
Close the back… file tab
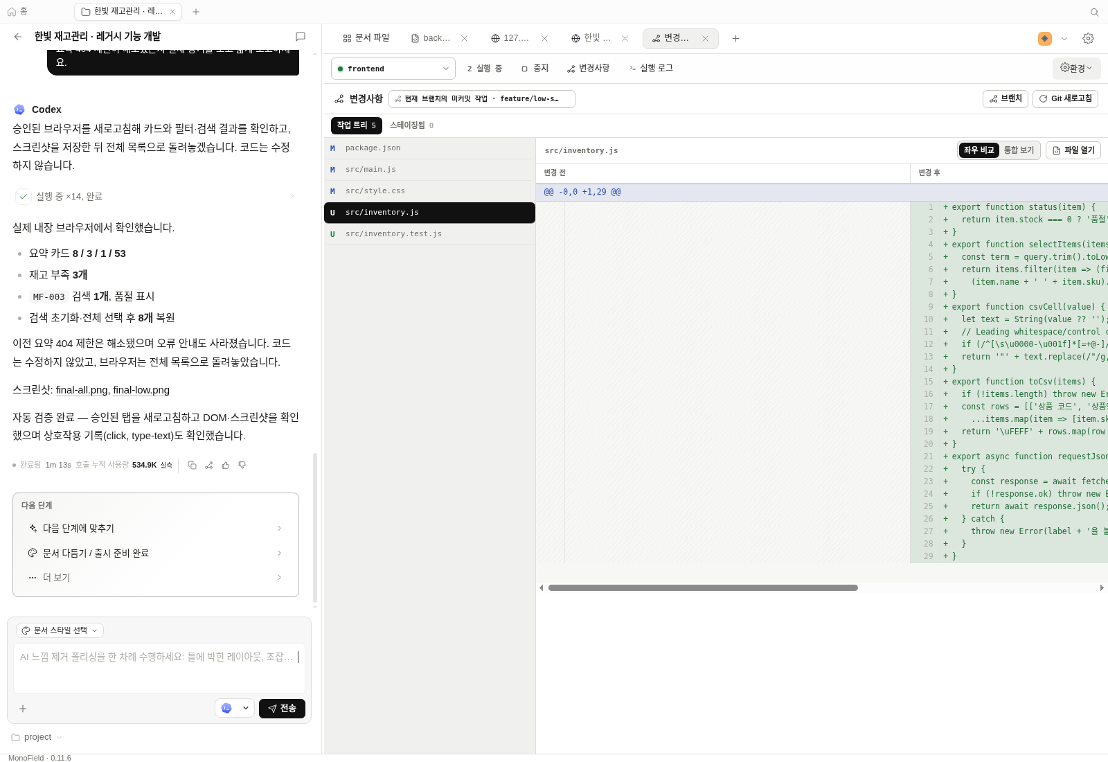click(465, 39)
